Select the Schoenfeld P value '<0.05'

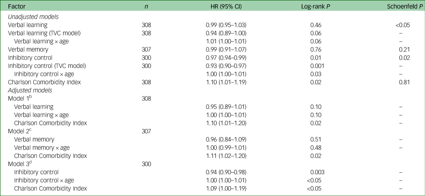tap(402, 25)
